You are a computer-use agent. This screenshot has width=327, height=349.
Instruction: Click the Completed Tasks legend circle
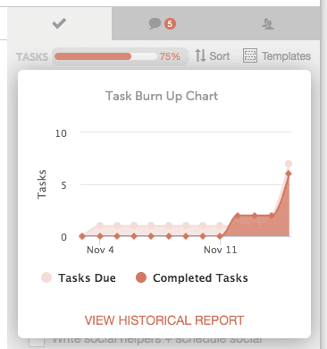click(141, 277)
